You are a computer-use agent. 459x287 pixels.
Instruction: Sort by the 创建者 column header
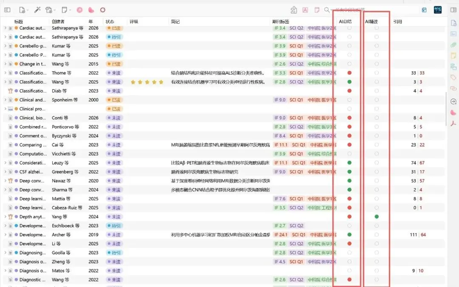(58, 22)
